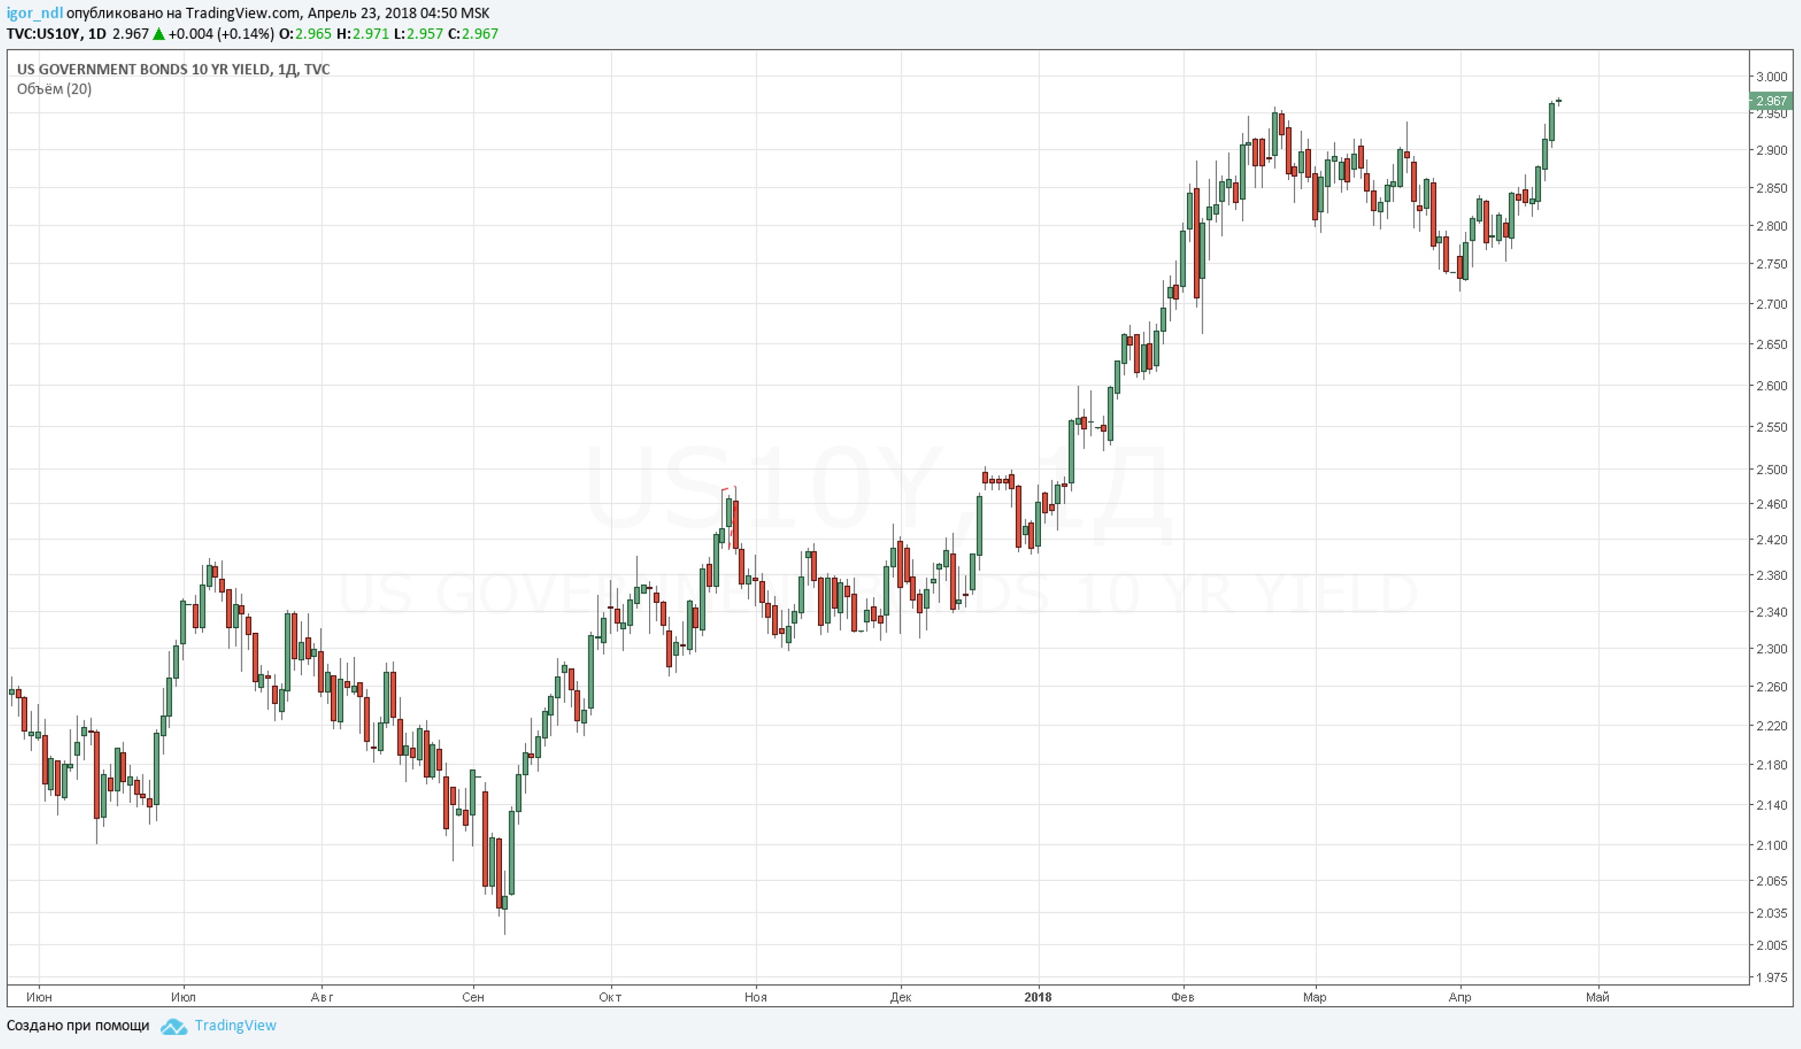Click the latest candle at chart's right end
This screenshot has width=1801, height=1049.
(x=1559, y=102)
